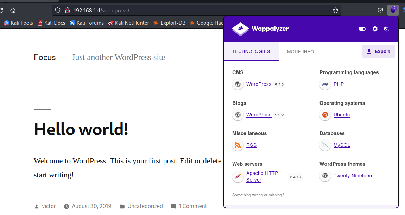Open the Apache HTTP Server link
Image resolution: width=405 pixels, height=215 pixels.
[262, 177]
